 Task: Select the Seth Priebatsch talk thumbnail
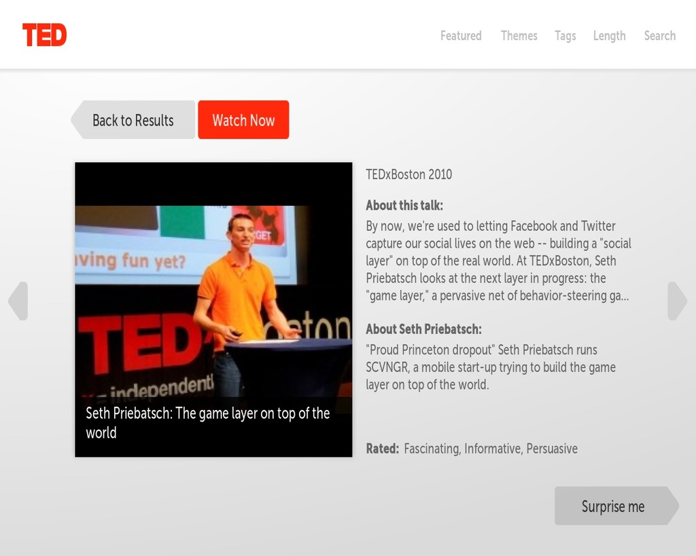click(x=213, y=310)
